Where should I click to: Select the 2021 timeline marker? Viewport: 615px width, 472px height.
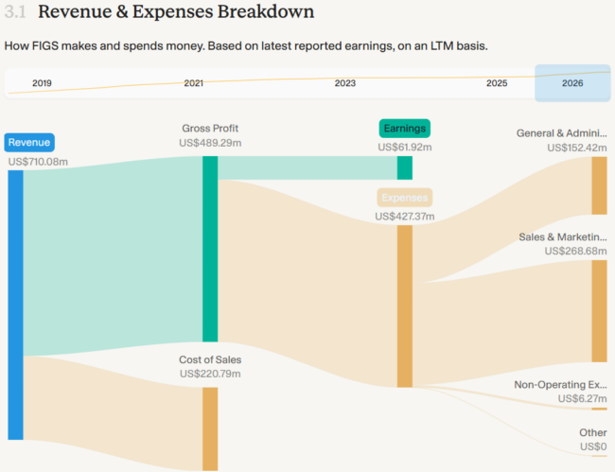[194, 83]
